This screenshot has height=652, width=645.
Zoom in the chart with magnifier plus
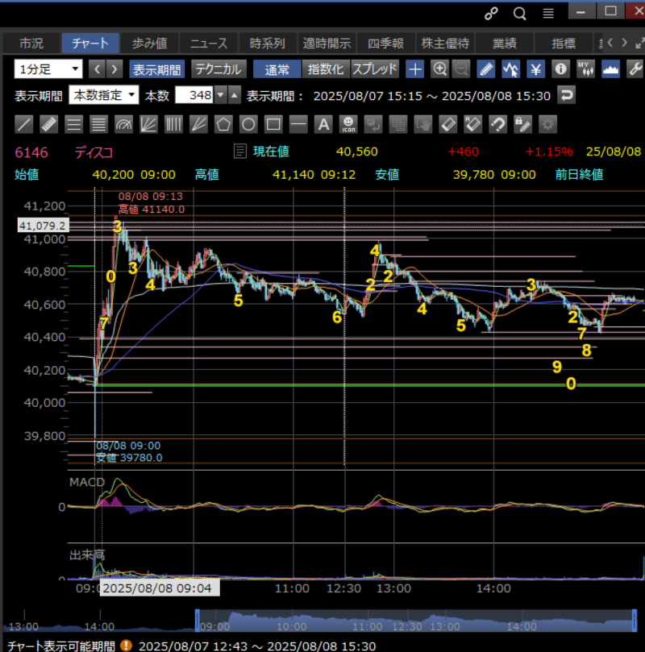point(439,69)
